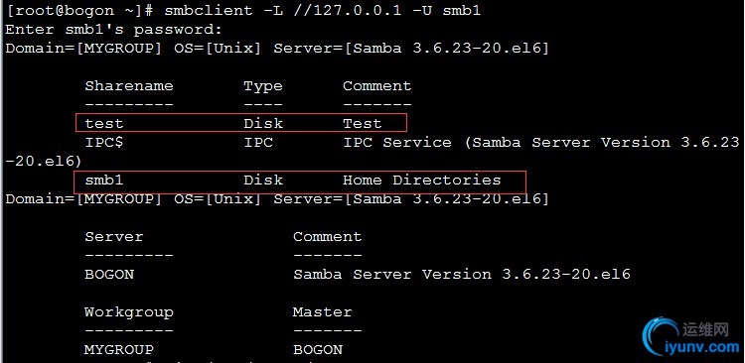745x363 pixels.
Task: Click the Type column header
Action: coord(263,86)
